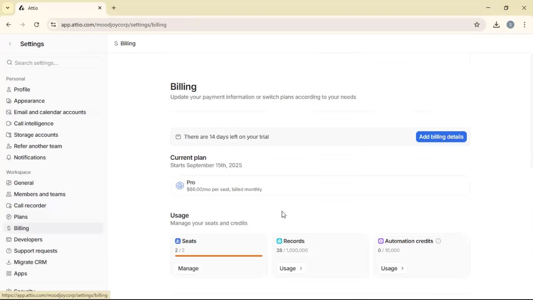Viewport: 533px width, 300px height.
Task: Open the Profile section in Personal settings
Action: point(22,89)
